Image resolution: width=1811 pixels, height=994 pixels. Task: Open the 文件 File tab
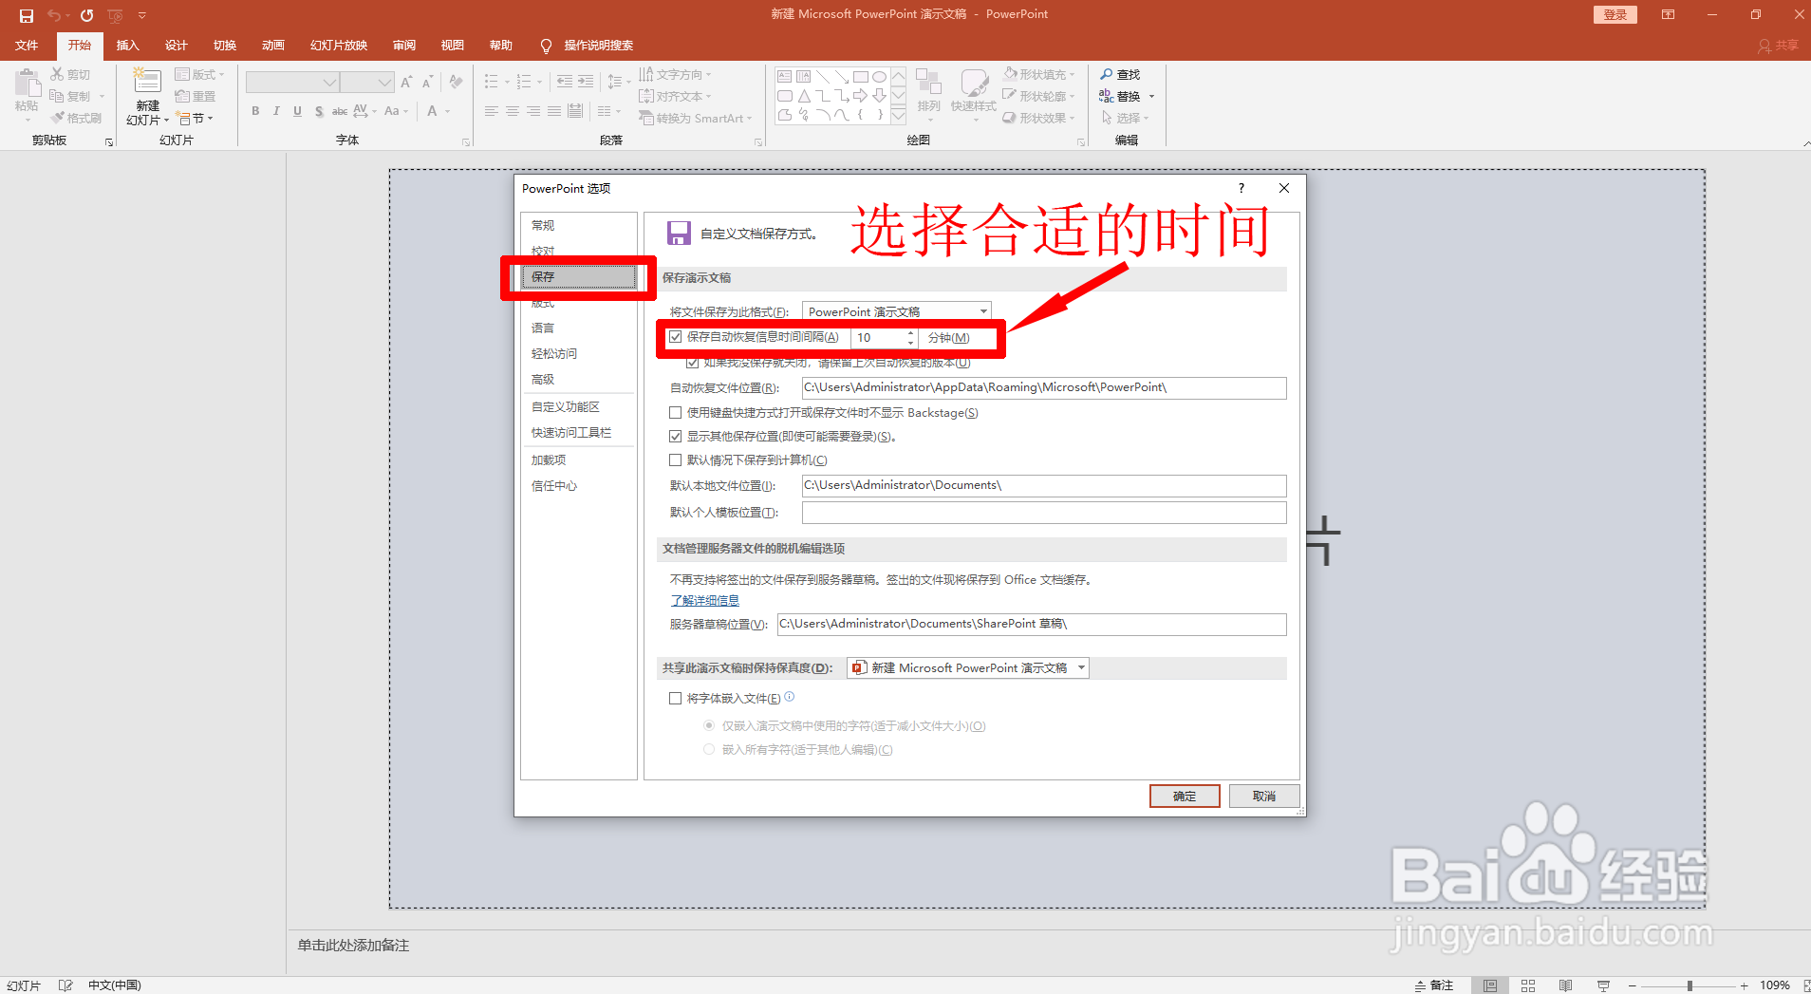click(27, 46)
